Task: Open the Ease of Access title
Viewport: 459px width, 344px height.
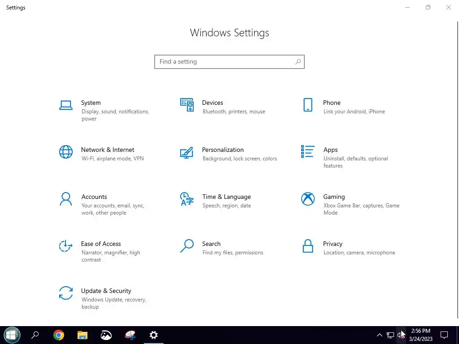Action: (101, 244)
